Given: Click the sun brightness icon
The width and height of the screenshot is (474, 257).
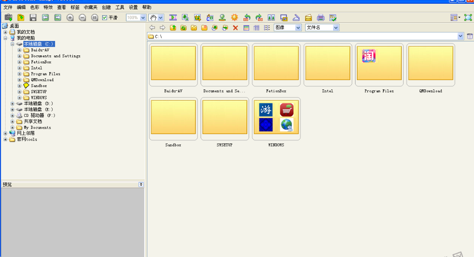Looking at the screenshot, I should point(235,18).
